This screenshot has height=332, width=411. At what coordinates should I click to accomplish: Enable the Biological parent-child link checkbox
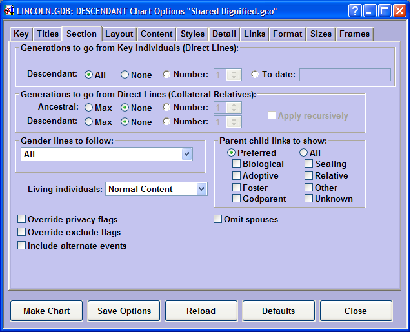pos(237,164)
